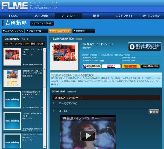Open the リリース情報 menu item
Viewport: 164px width, 149px height.
tap(41, 16)
